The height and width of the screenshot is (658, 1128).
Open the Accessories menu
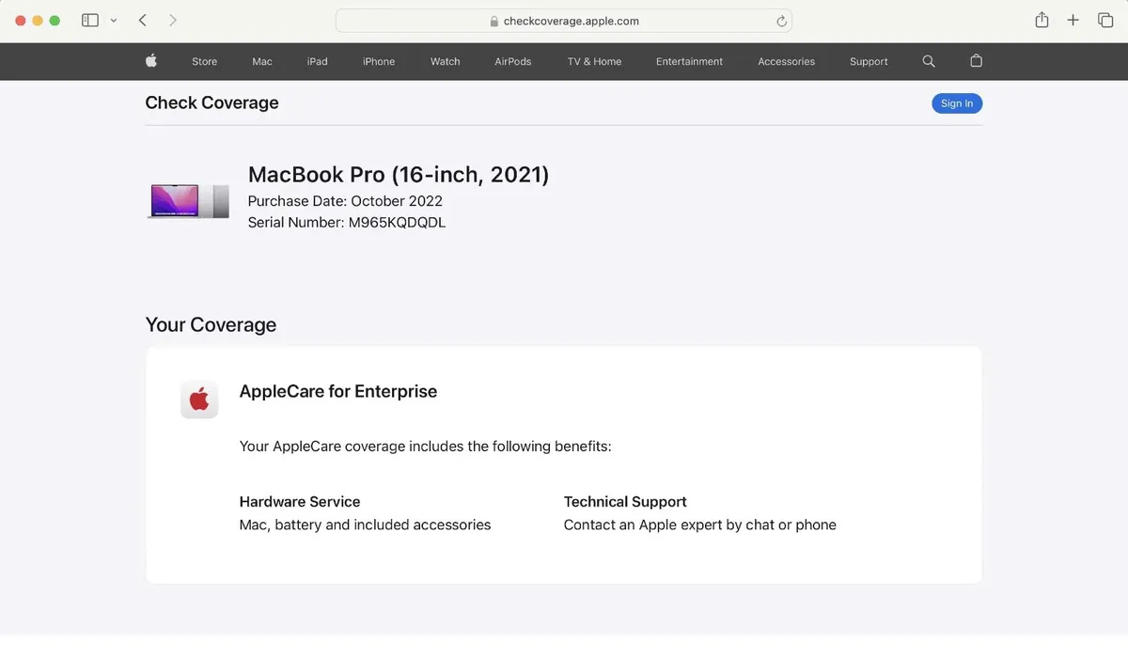tap(786, 61)
